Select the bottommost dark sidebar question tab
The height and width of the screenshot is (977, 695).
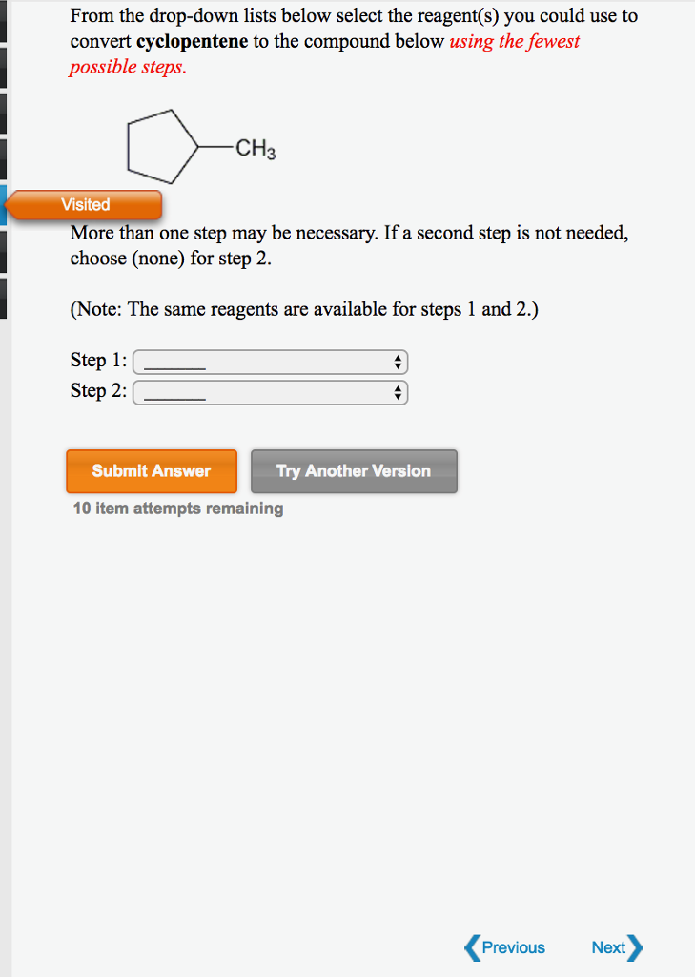(3, 298)
